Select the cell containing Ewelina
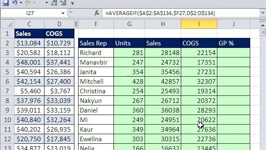Image resolution: width=266 pixels, height=150 pixels. [96, 139]
